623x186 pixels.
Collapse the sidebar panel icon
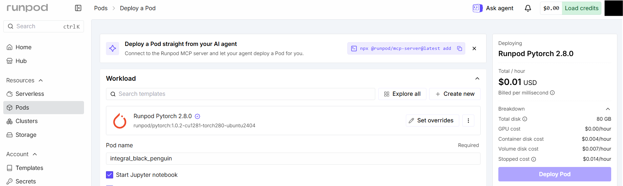(x=78, y=8)
